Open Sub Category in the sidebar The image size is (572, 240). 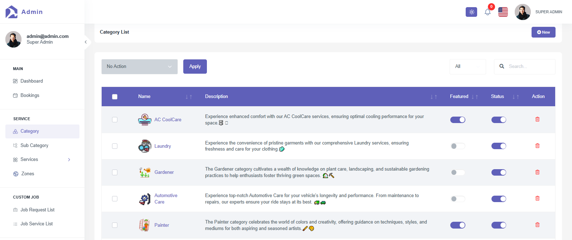click(34, 146)
